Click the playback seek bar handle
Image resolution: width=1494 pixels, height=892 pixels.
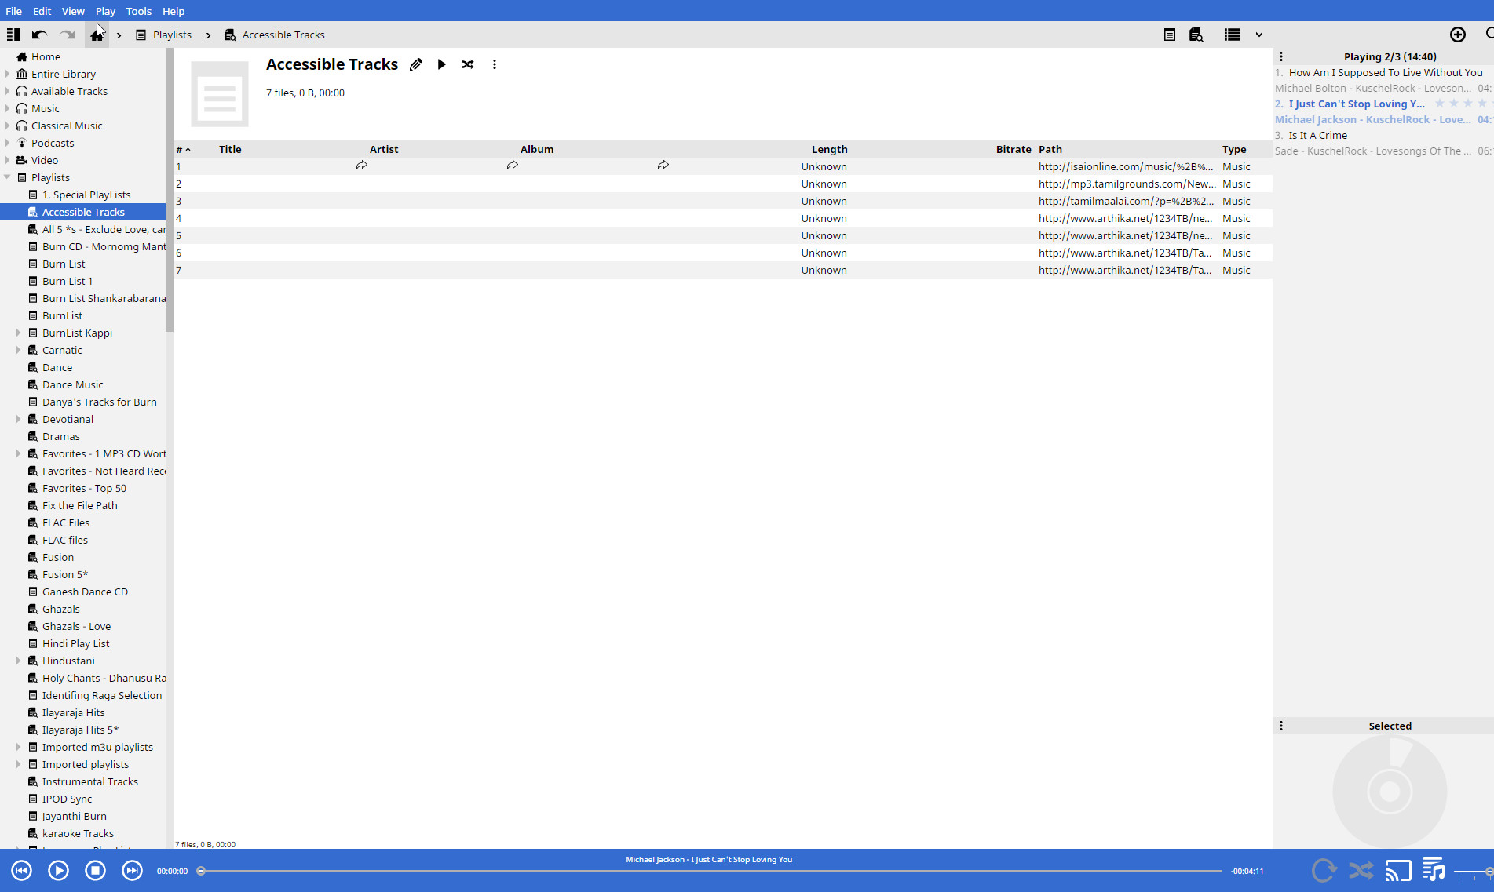point(201,871)
